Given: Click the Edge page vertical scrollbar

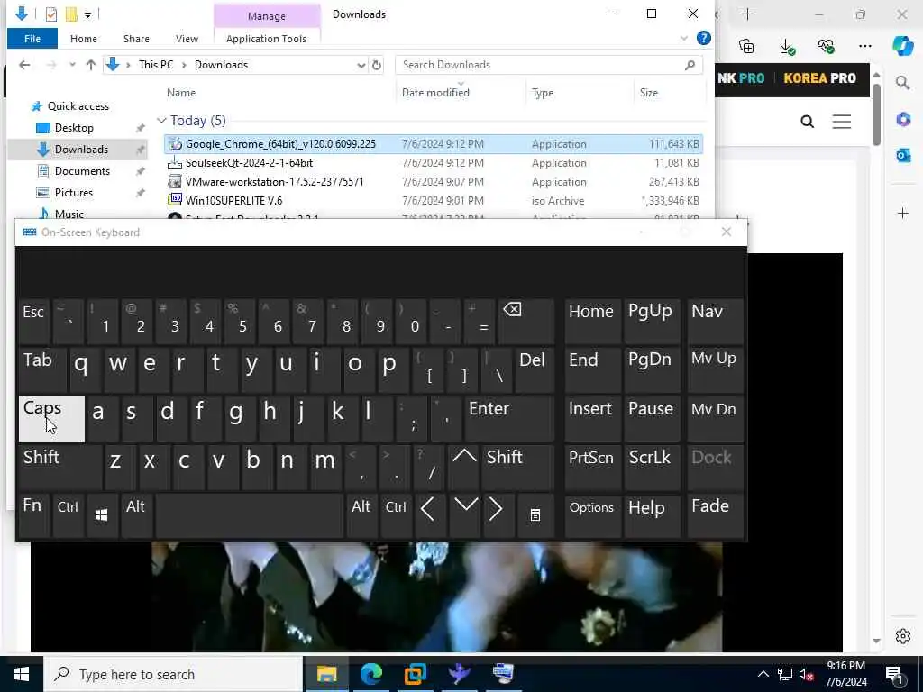Looking at the screenshot, I should click(876, 115).
